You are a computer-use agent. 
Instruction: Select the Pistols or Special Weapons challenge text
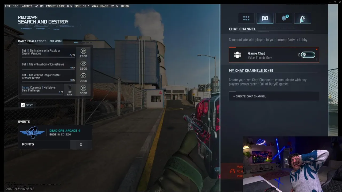pyautogui.click(x=41, y=52)
